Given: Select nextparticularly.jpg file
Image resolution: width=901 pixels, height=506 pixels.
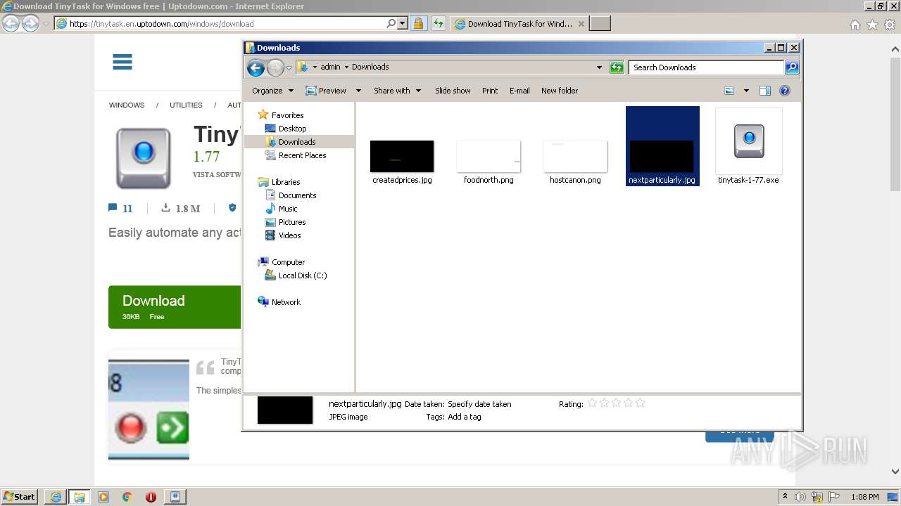Looking at the screenshot, I should pyautogui.click(x=662, y=146).
